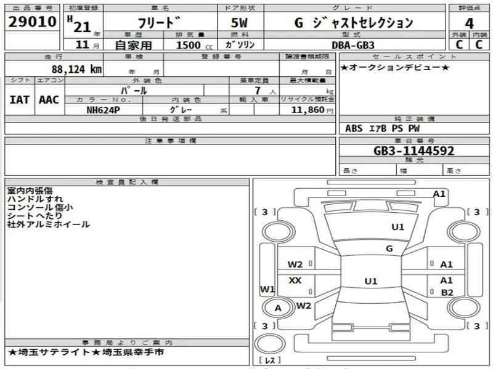Click the U1 mark on the roof

click(x=371, y=281)
